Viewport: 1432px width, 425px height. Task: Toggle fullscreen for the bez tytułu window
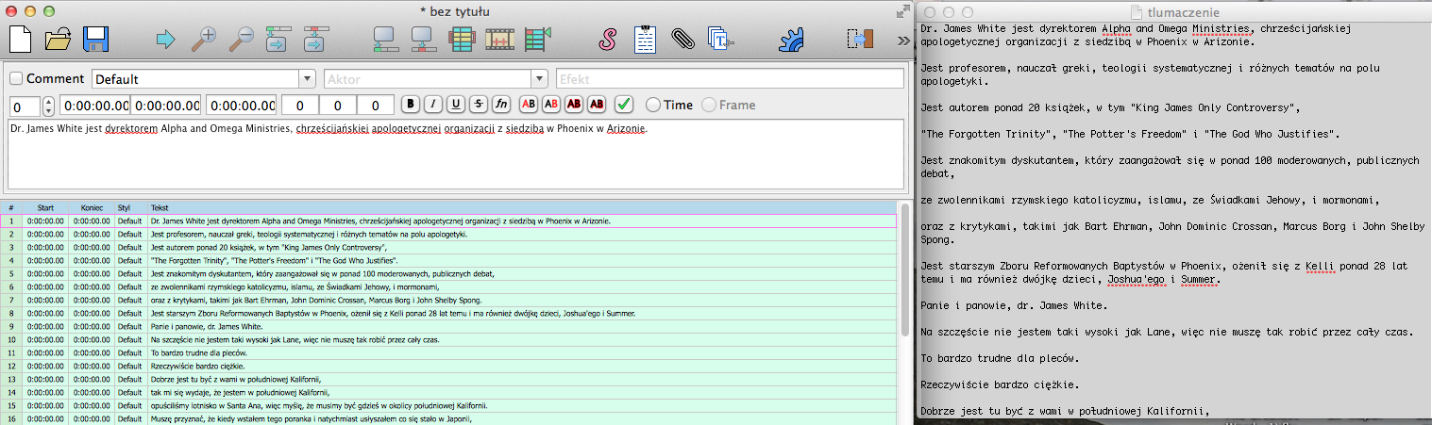(901, 10)
